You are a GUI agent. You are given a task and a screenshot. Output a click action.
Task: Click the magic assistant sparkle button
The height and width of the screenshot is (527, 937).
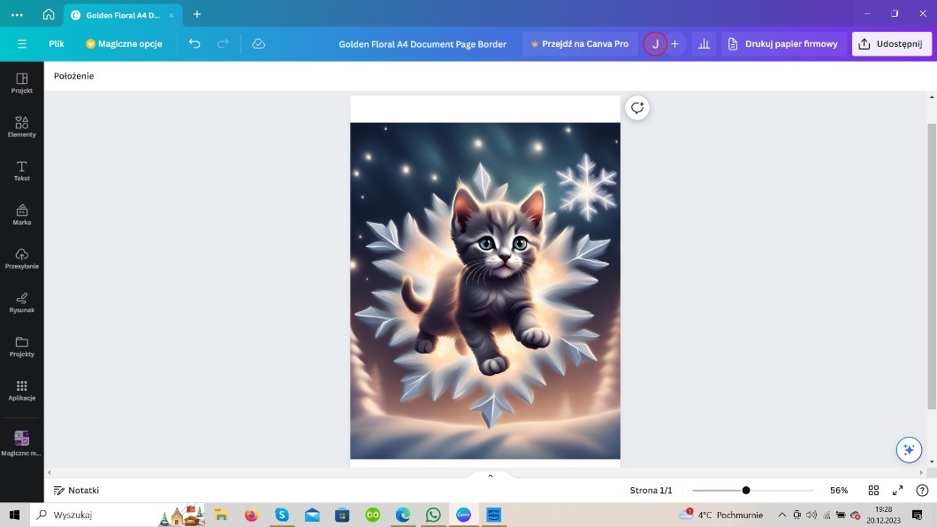tap(908, 449)
